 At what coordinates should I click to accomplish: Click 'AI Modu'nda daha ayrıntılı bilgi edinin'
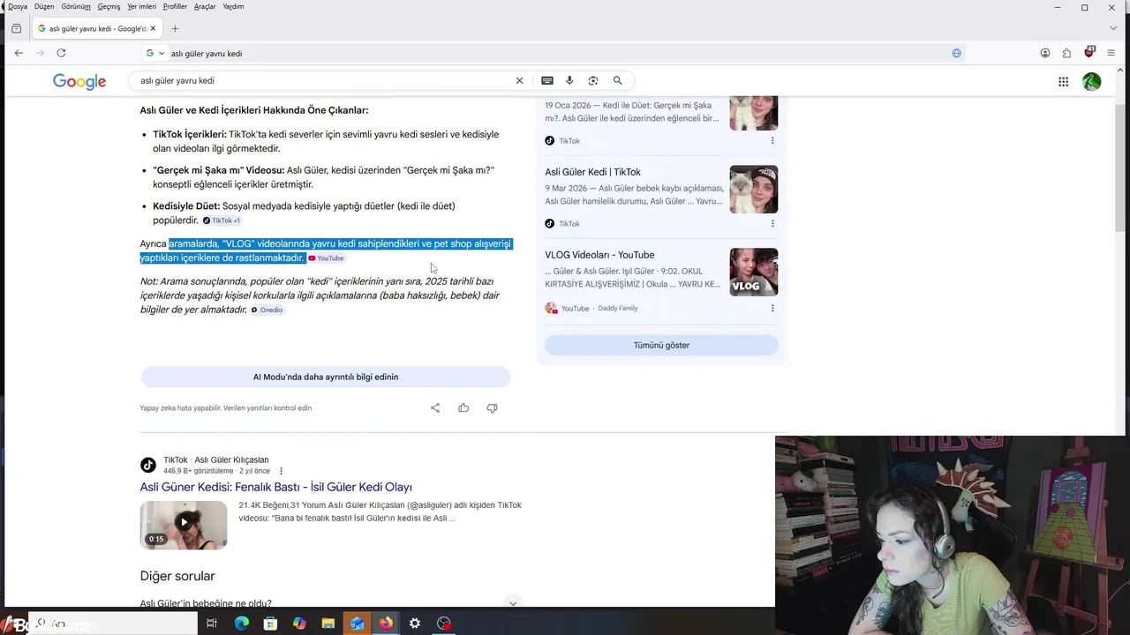326,377
